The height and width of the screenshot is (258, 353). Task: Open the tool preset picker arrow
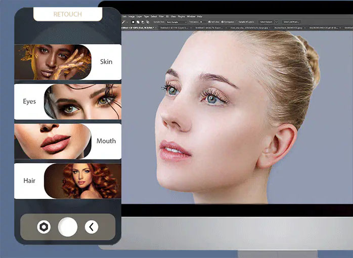point(127,22)
